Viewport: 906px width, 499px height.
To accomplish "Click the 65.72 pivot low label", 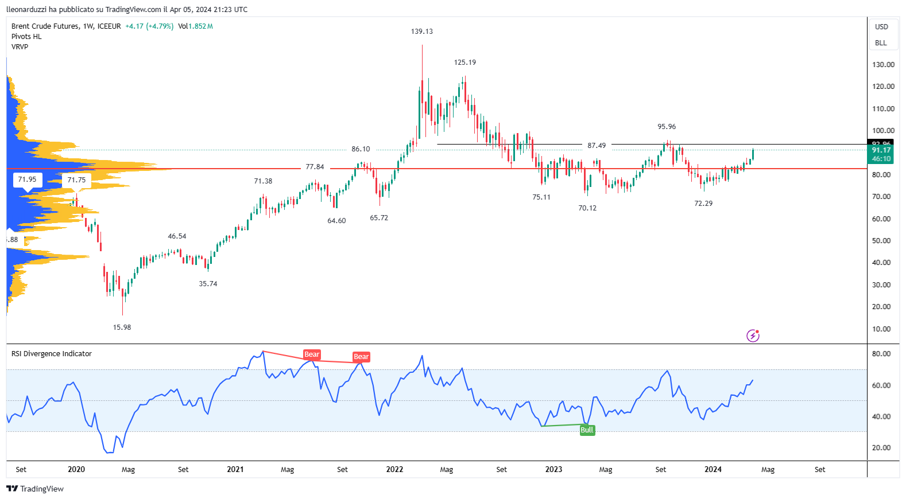I will pyautogui.click(x=379, y=218).
